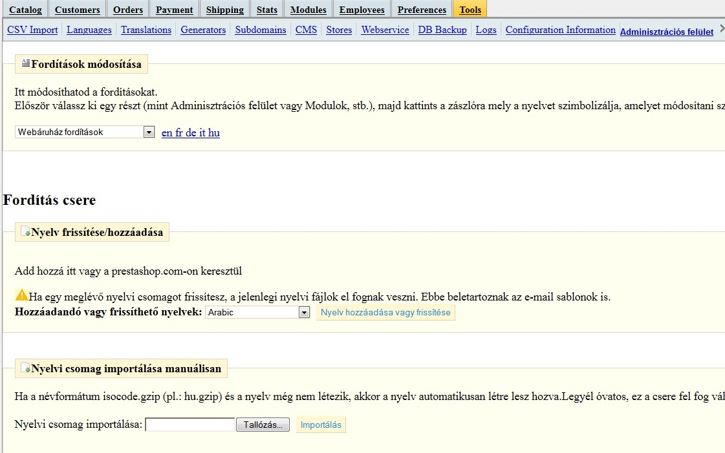Click the 'Hozzáadandó vagy frissíthető nyelvek' label
The image size is (725, 453).
coord(108,311)
